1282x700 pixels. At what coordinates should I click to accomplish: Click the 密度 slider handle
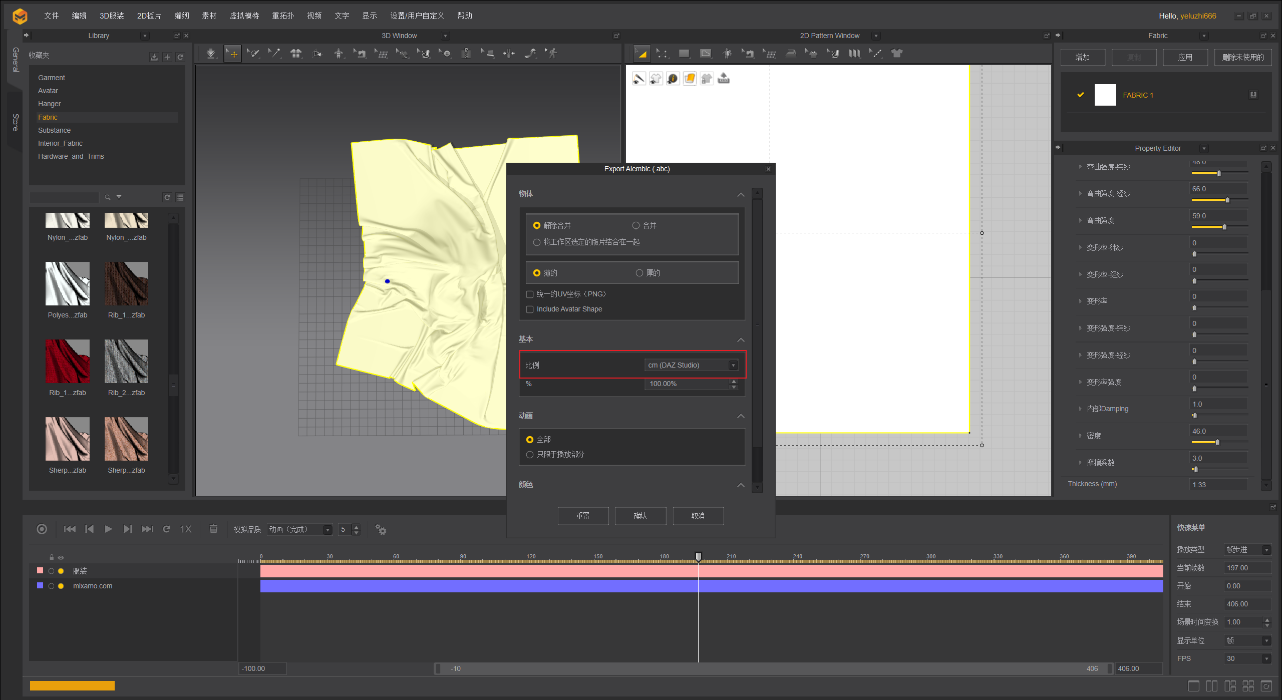pos(1217,442)
